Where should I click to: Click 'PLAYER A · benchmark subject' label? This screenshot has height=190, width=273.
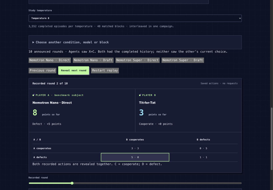[x=59, y=95]
